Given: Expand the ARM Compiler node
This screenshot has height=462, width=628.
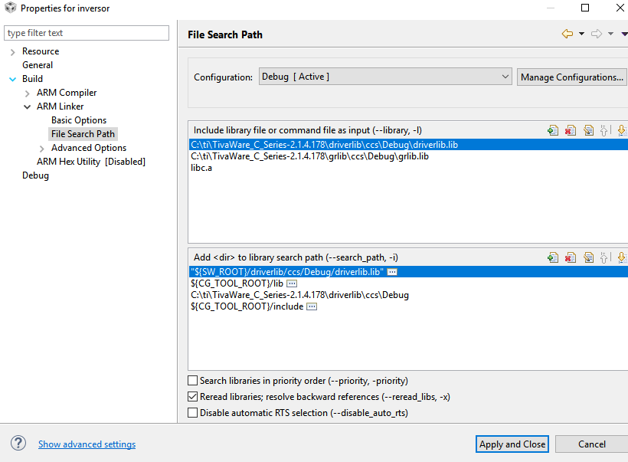Looking at the screenshot, I should [28, 93].
